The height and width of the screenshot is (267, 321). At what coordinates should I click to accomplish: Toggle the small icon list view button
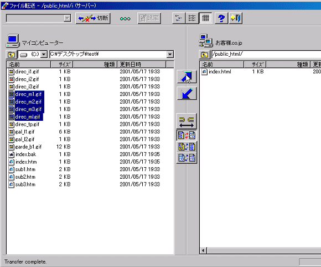[x=192, y=18]
